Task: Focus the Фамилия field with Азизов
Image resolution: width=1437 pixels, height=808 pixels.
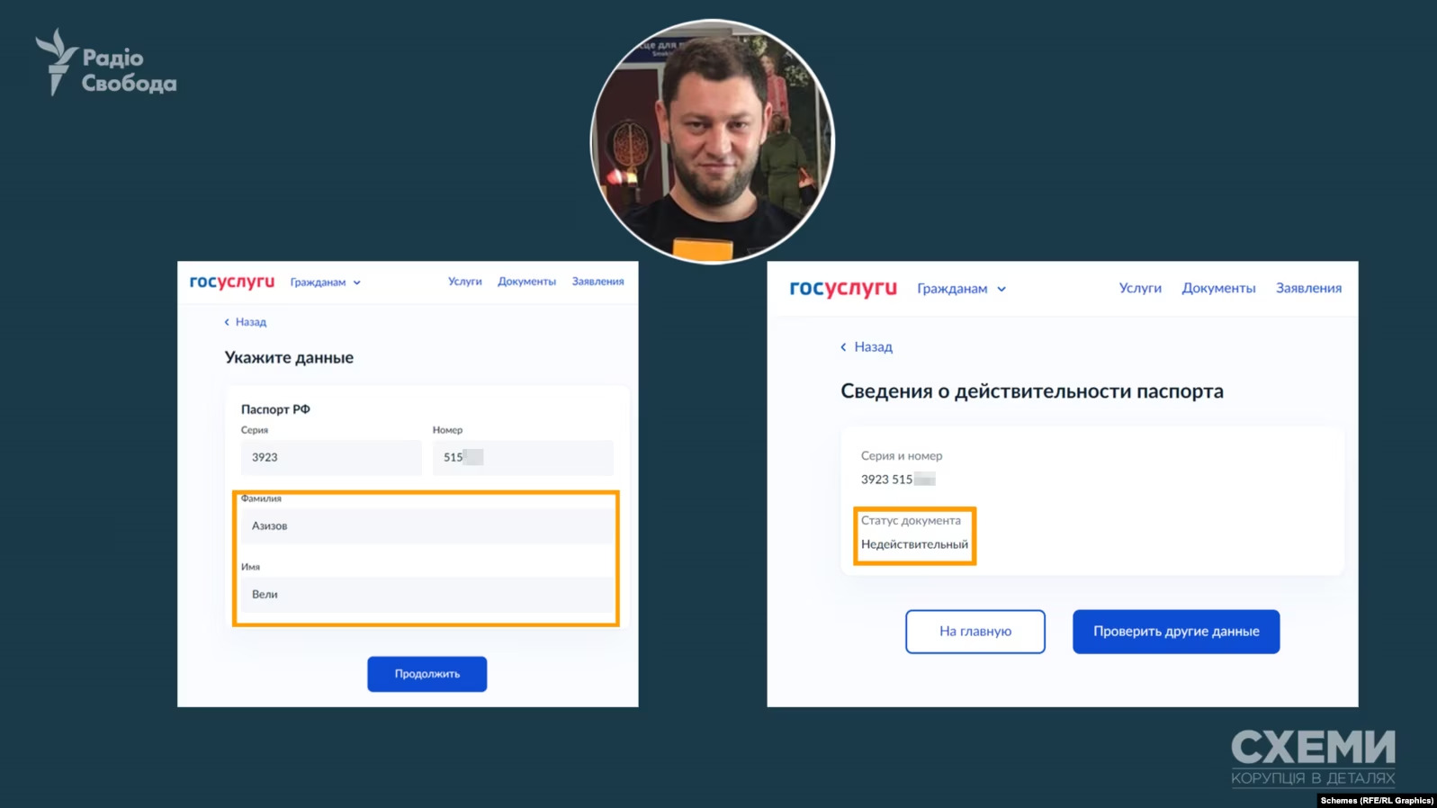Action: click(x=427, y=525)
